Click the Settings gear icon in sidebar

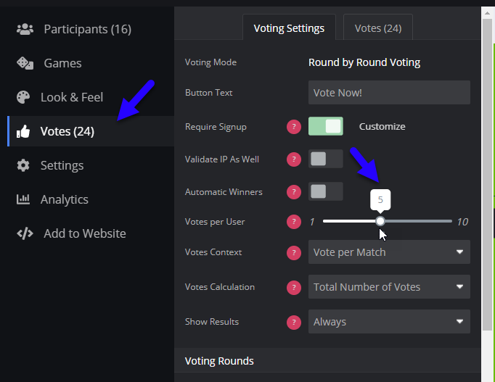pos(23,165)
